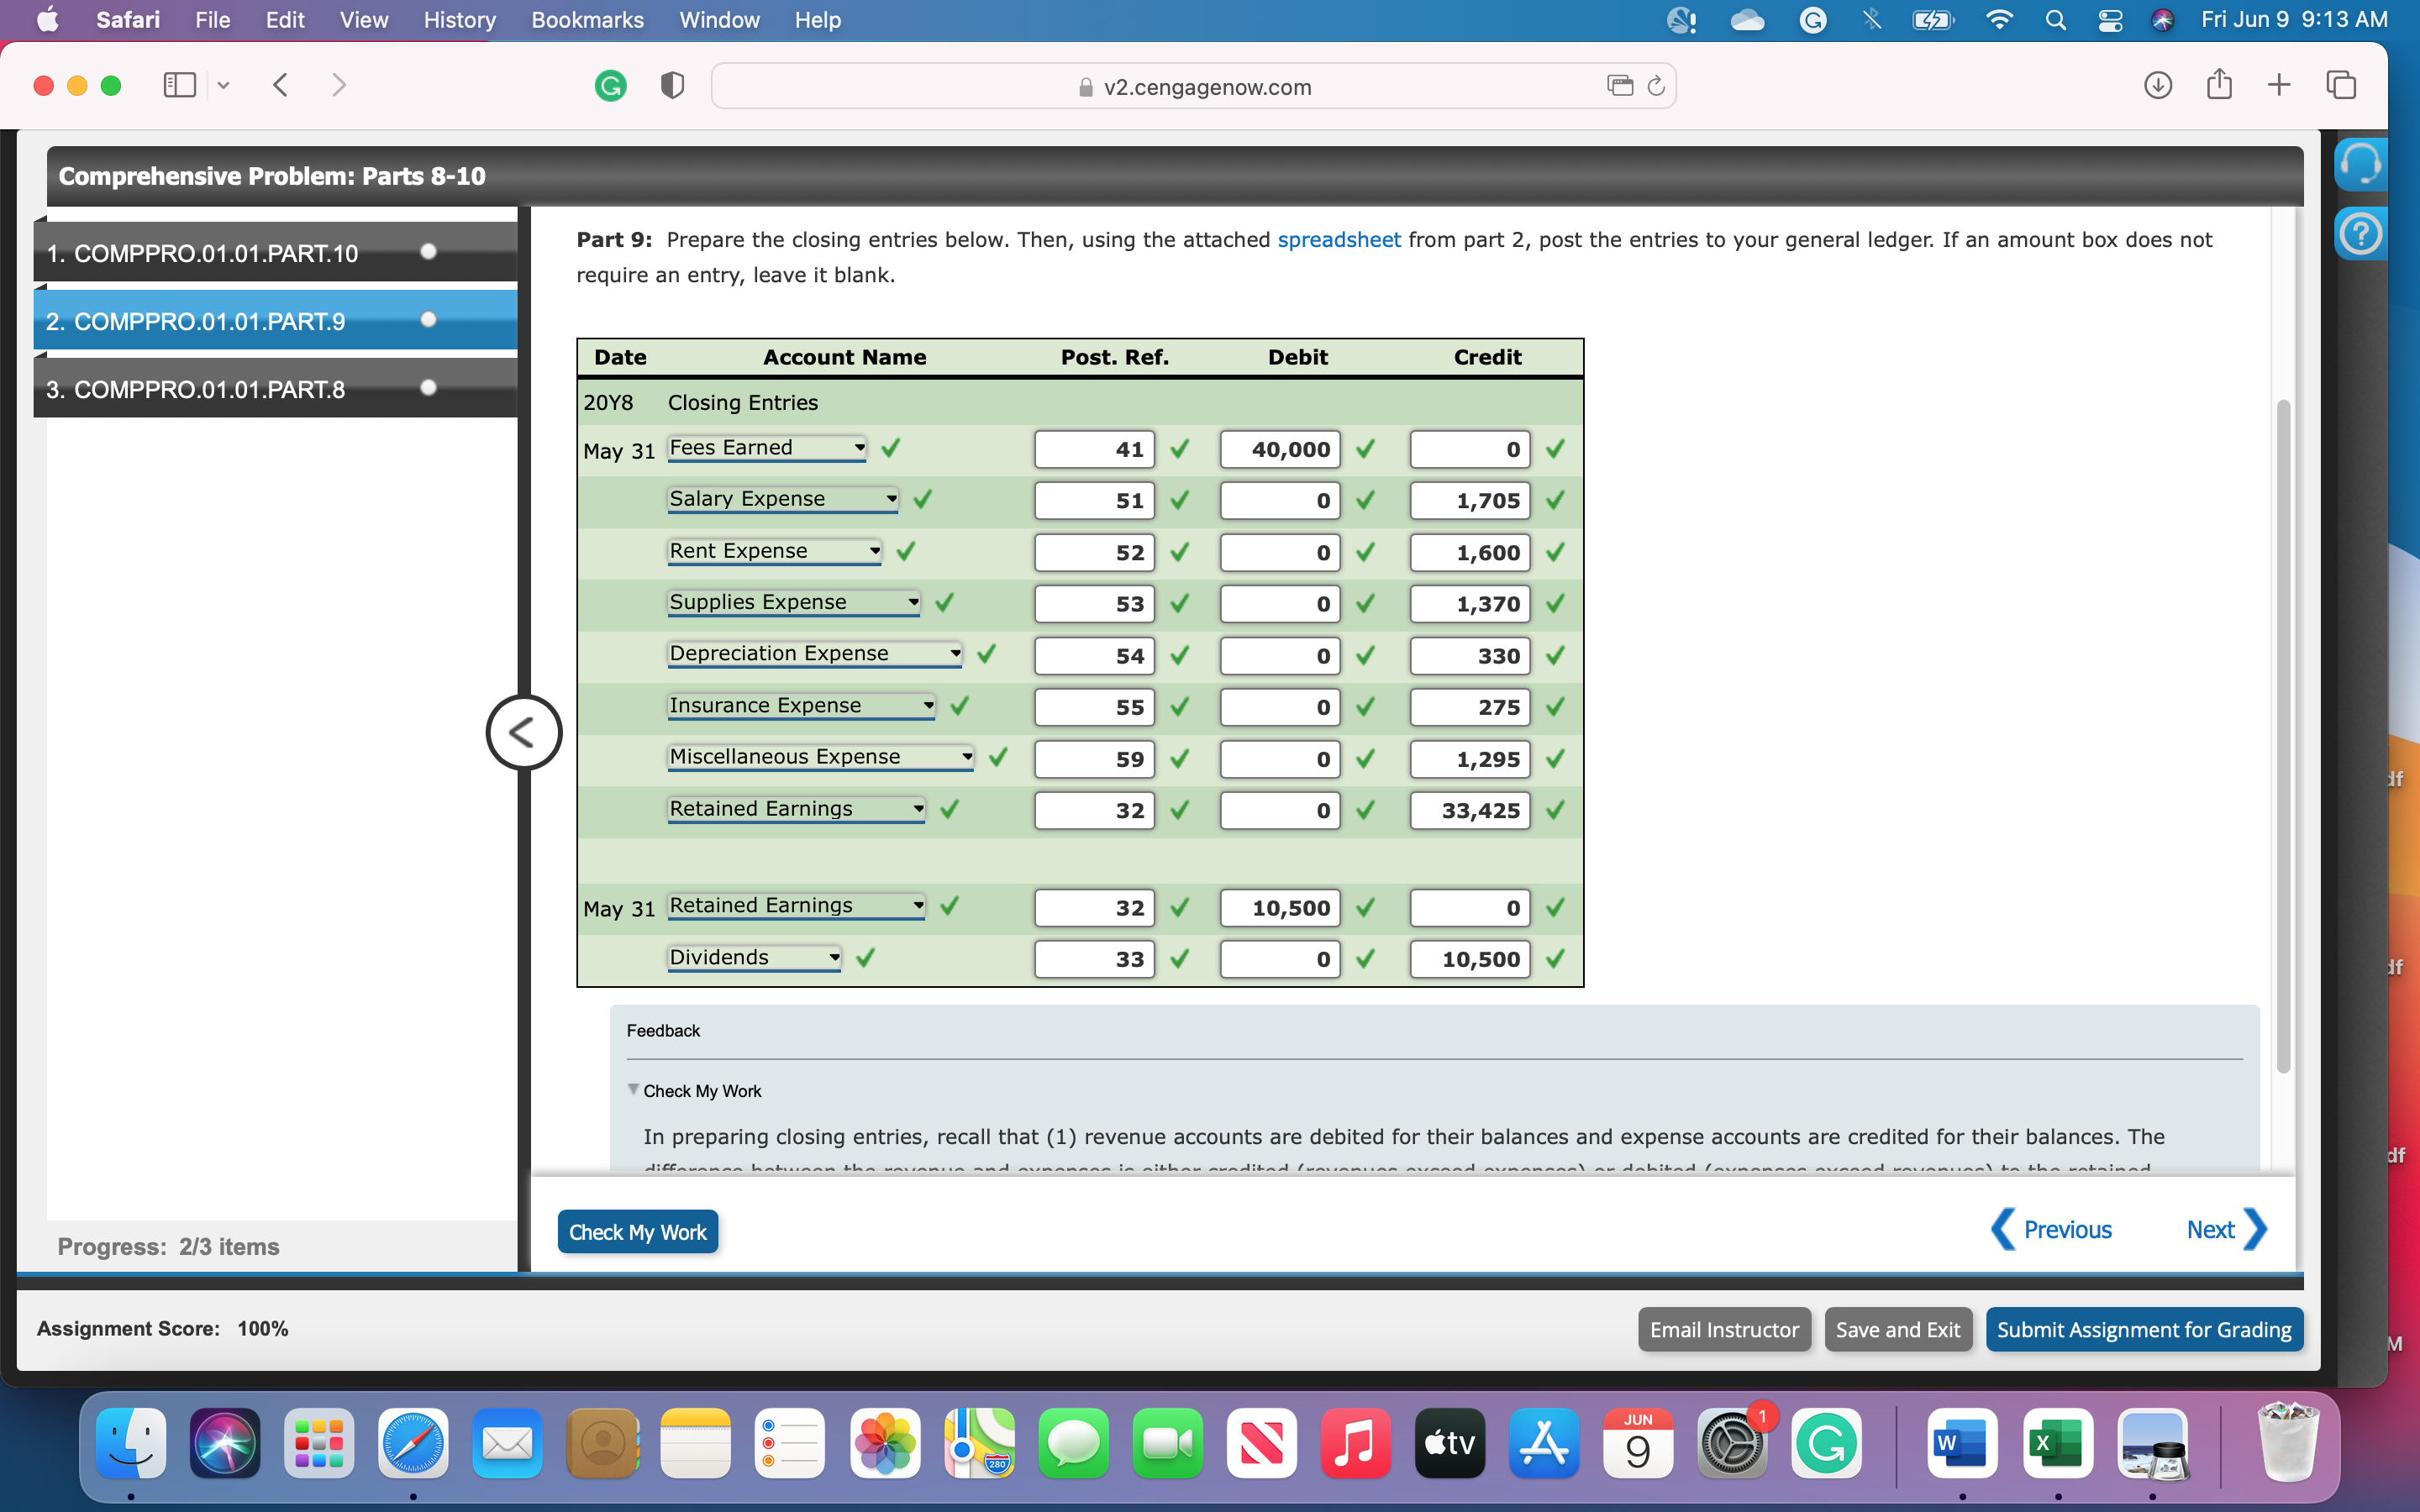Collapse the Check My Work feedback section

(x=633, y=1090)
